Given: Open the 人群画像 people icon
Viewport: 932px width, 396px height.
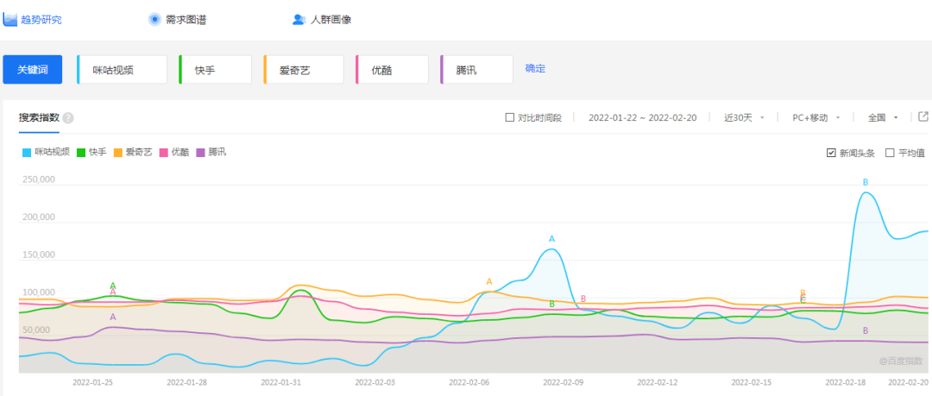Looking at the screenshot, I should tap(299, 20).
